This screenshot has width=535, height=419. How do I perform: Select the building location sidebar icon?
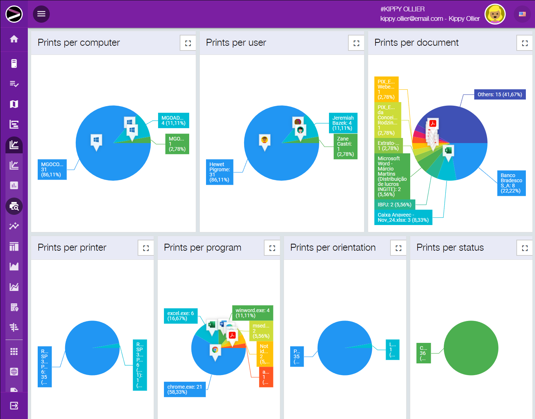pyautogui.click(x=14, y=307)
